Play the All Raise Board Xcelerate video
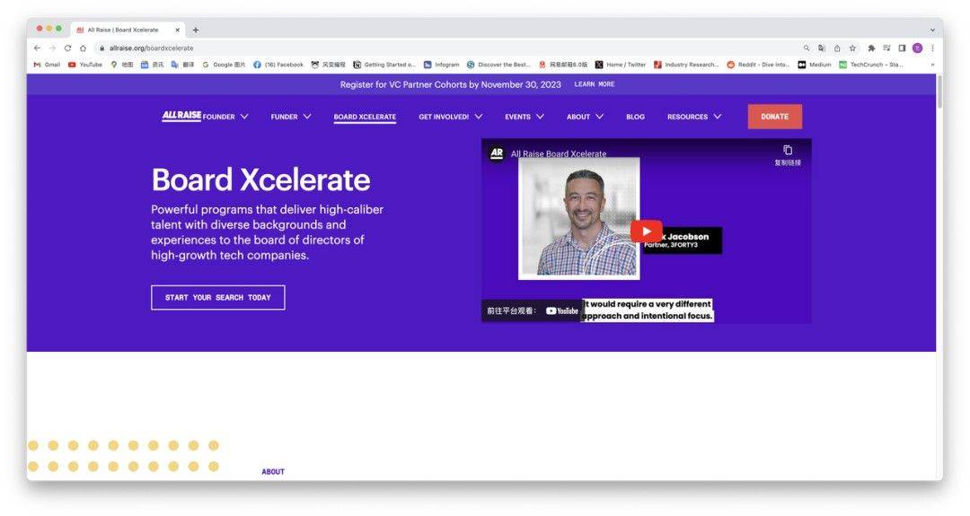This screenshot has width=970, height=516. point(647,232)
